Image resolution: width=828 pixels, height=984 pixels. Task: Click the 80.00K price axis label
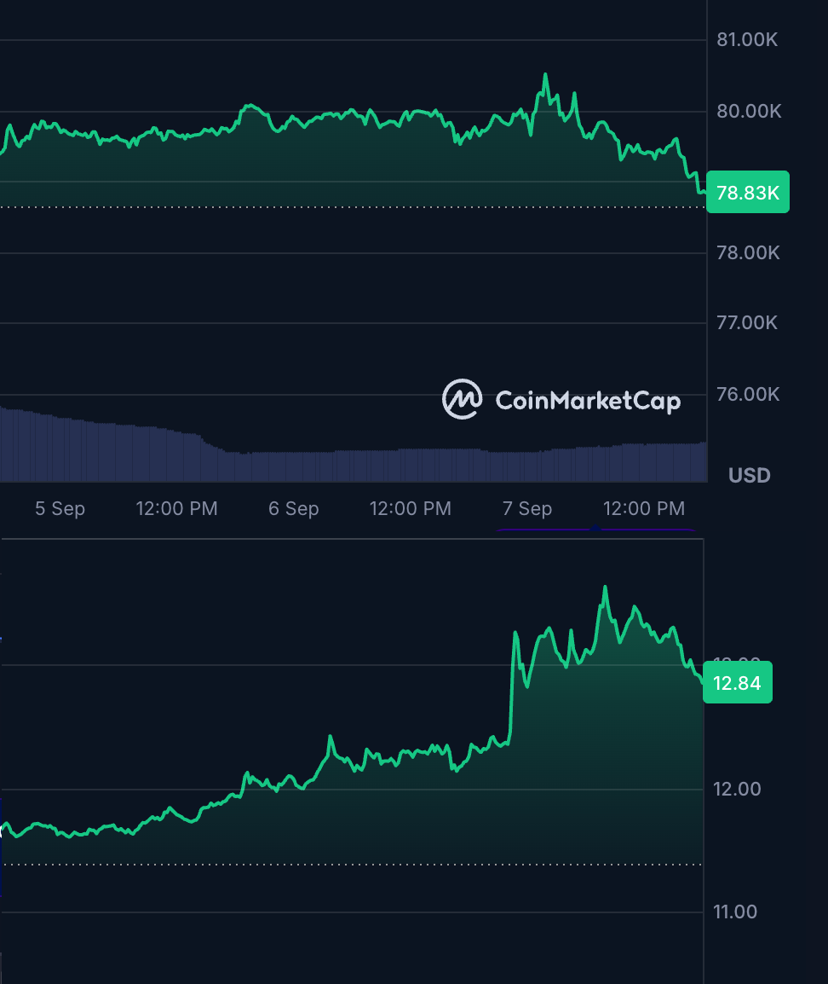[x=749, y=111]
